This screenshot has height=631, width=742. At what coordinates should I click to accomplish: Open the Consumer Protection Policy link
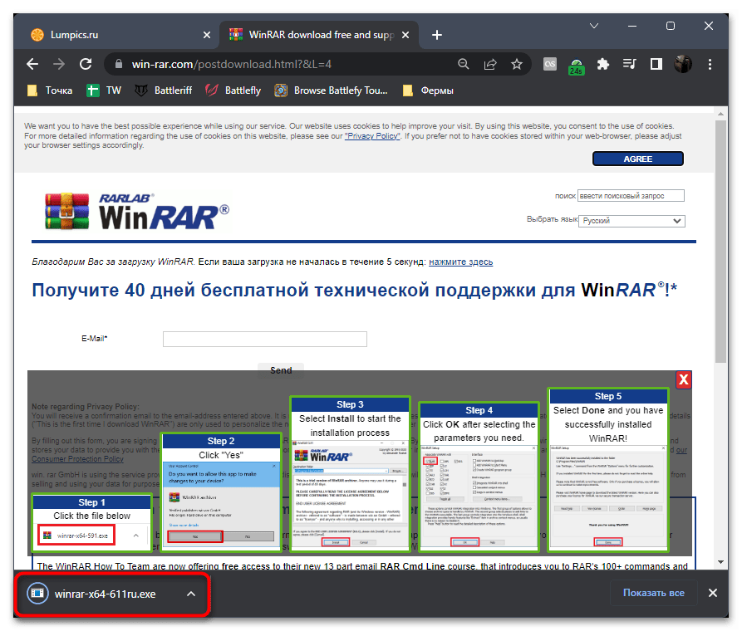point(77,459)
